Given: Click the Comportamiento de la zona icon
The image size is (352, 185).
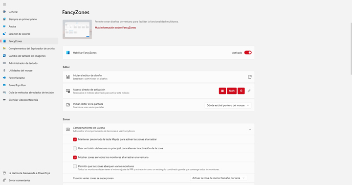Looking at the screenshot, I should [x=68, y=129].
